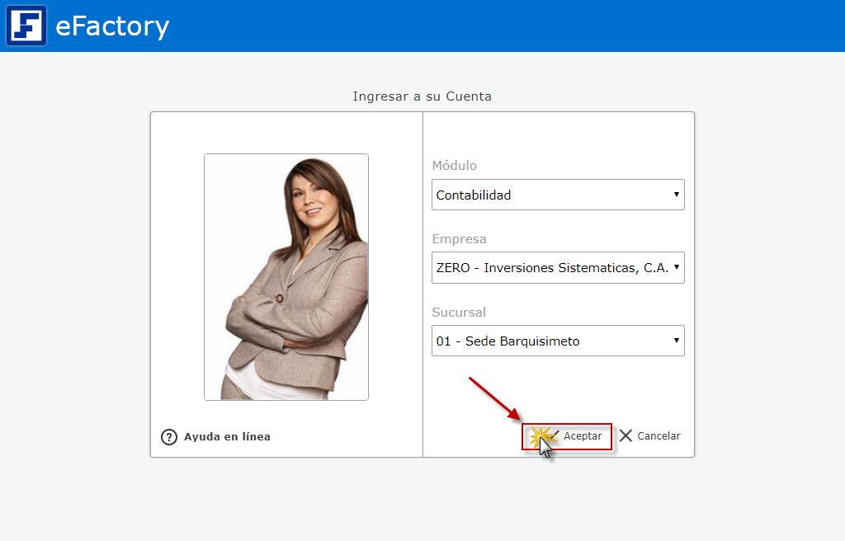The image size is (845, 541).
Task: Click the user photo of the woman
Action: (x=286, y=277)
